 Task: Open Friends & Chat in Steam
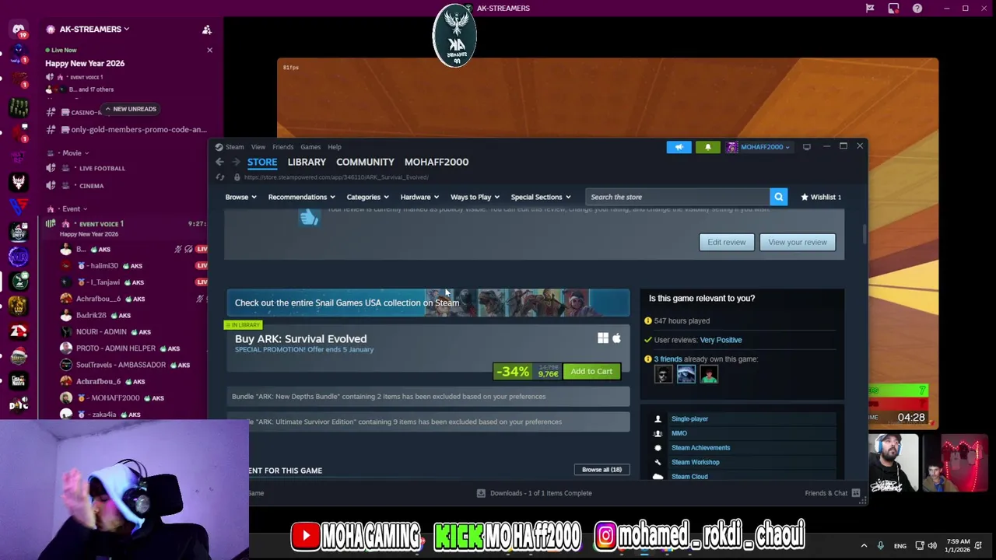click(832, 493)
